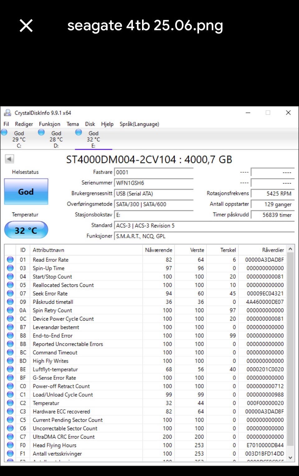Viewport: 299px width, 476px height.
Task: Click the status icon for Device Power Cycle Count
Action: point(10,318)
